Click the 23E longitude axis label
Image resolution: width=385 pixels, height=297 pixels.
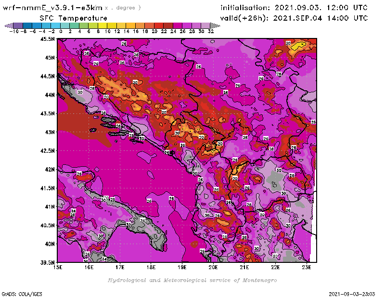(306, 267)
